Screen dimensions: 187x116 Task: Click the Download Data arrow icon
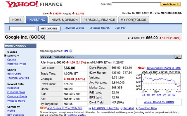(x=137, y=108)
